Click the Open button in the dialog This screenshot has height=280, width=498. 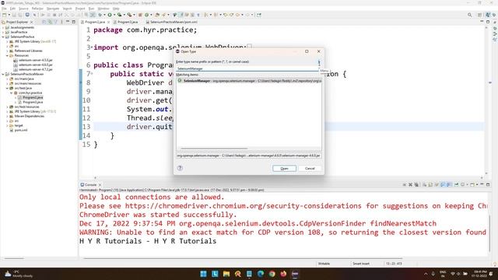pos(284,168)
